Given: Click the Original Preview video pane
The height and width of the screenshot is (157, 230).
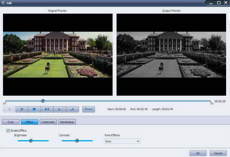Looking at the screenshot, I should [58, 55].
